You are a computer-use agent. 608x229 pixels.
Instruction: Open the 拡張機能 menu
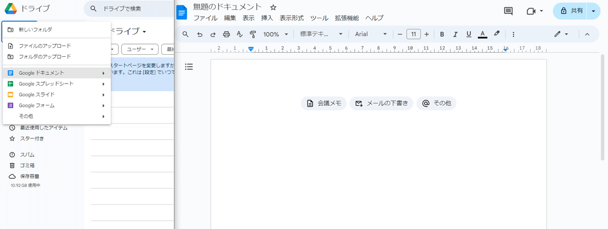[x=347, y=18]
